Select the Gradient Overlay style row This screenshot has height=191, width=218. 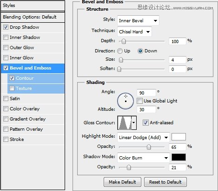coord(33,119)
